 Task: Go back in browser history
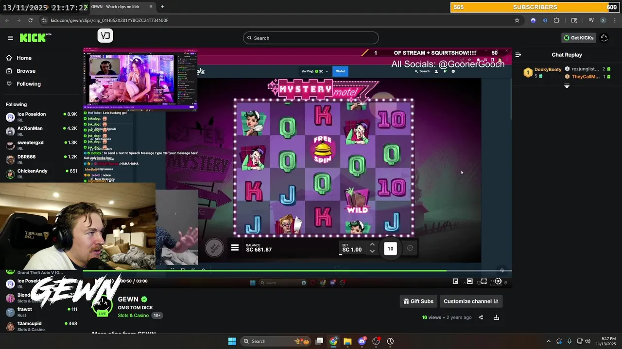pos(7,20)
